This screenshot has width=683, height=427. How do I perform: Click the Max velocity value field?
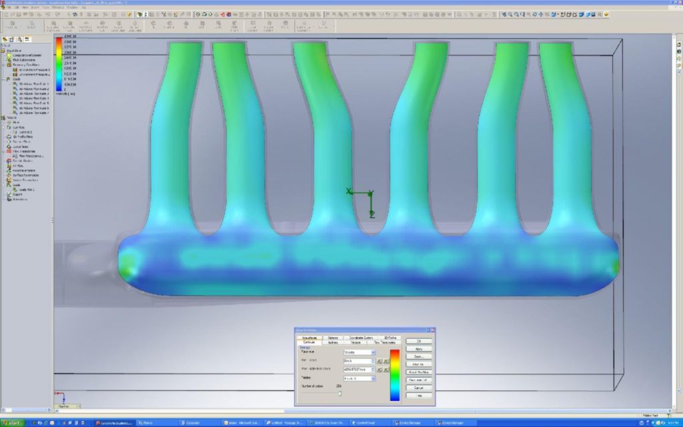coord(356,369)
